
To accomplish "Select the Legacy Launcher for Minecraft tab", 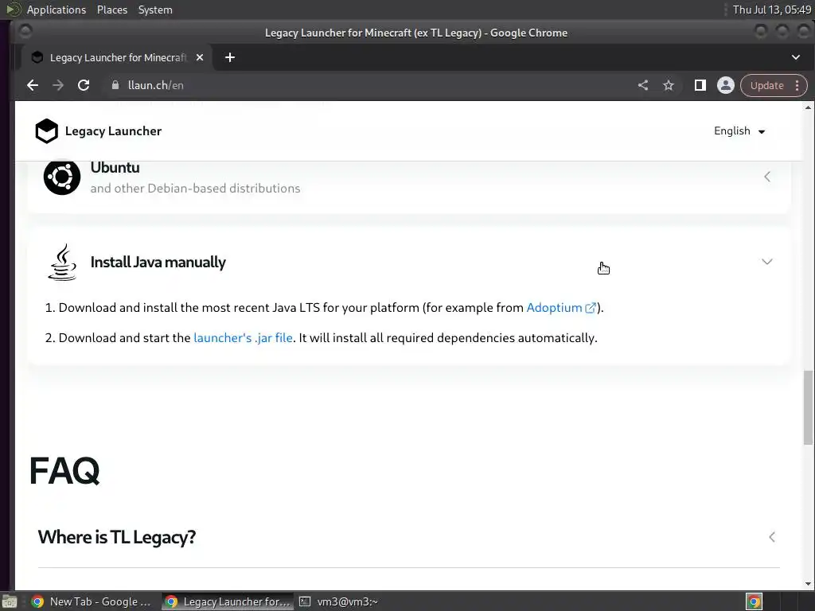I will pyautogui.click(x=117, y=57).
